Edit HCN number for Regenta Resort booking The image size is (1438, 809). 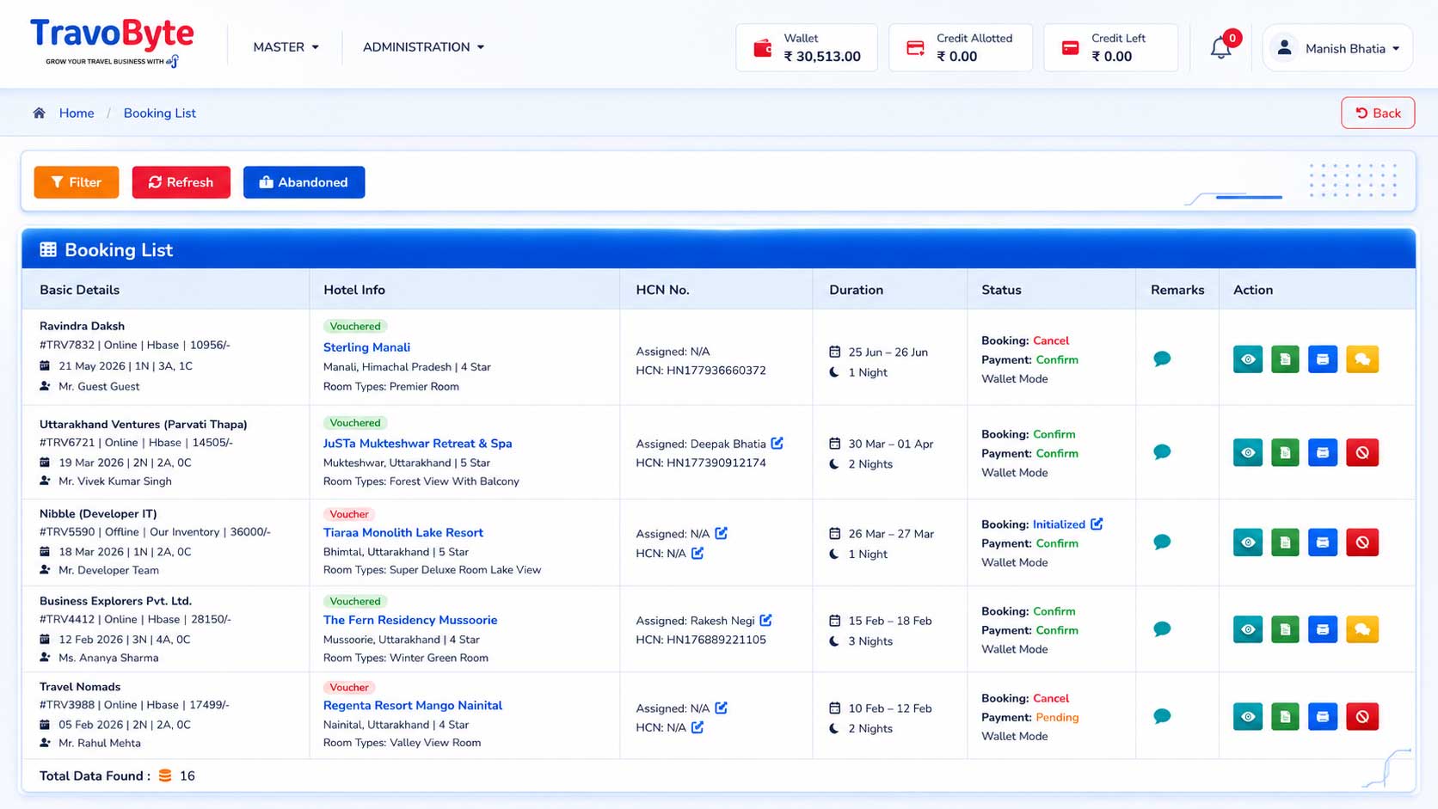click(697, 727)
